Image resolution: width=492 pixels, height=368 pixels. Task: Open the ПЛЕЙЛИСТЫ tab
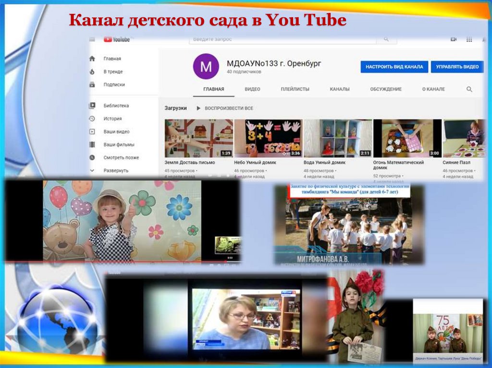(295, 89)
